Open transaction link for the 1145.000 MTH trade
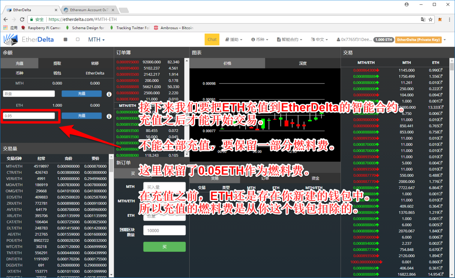 pos(441,70)
